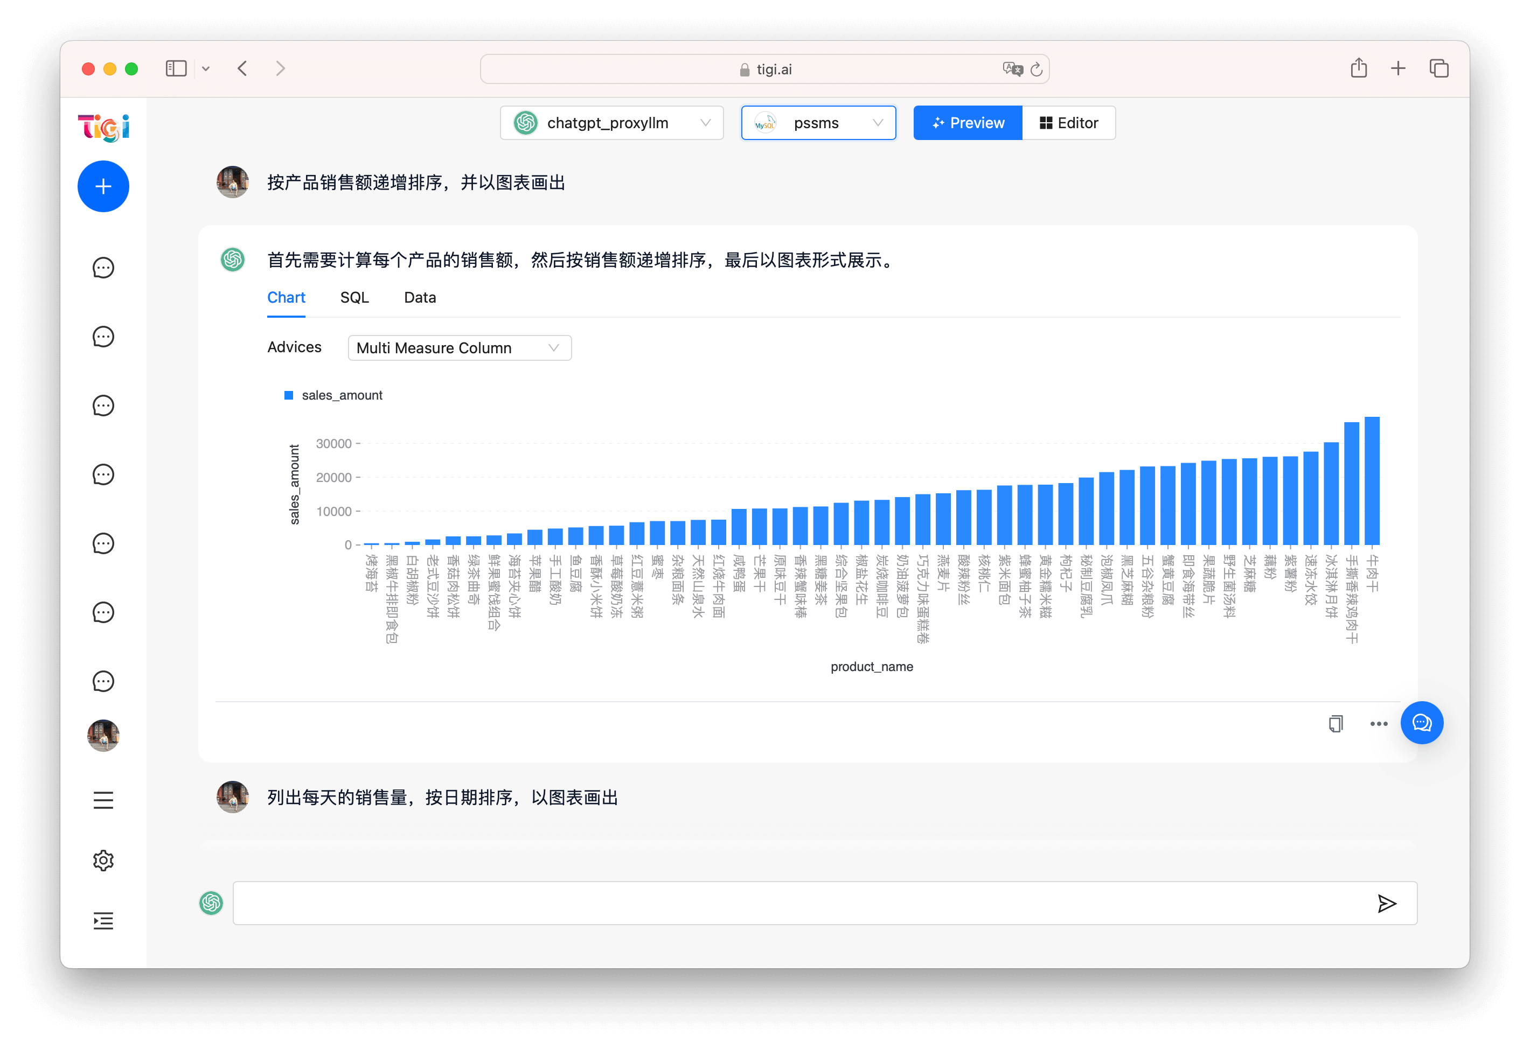This screenshot has height=1048, width=1530.
Task: Open the first chat history bubble icon
Action: [x=103, y=268]
